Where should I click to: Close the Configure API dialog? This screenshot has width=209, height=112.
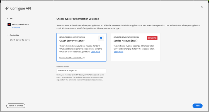[x=202, y=7]
